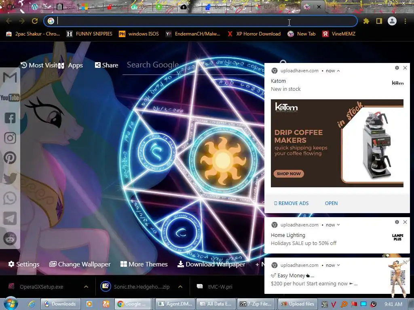Open Gmail from the sidebar
Image resolution: width=414 pixels, height=310 pixels.
click(x=10, y=77)
